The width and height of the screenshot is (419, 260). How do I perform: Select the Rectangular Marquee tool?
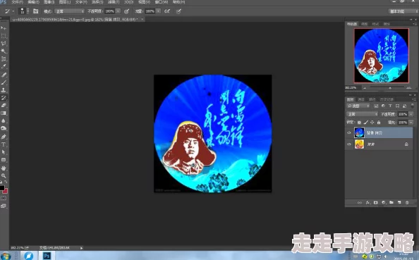4,35
